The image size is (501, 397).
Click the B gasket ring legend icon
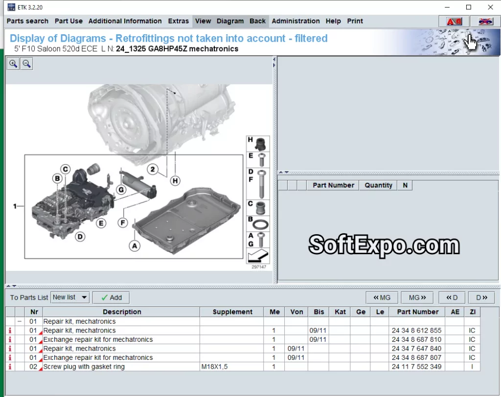(x=257, y=223)
